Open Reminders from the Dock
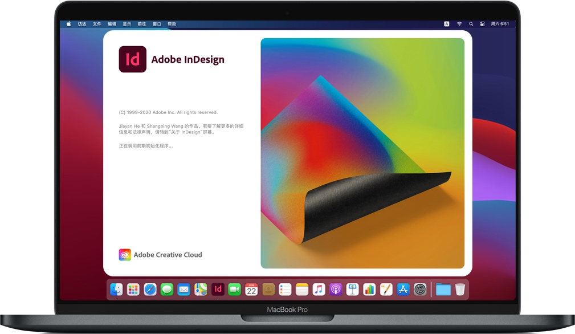Viewport: 575px width, 334px height. click(x=285, y=290)
